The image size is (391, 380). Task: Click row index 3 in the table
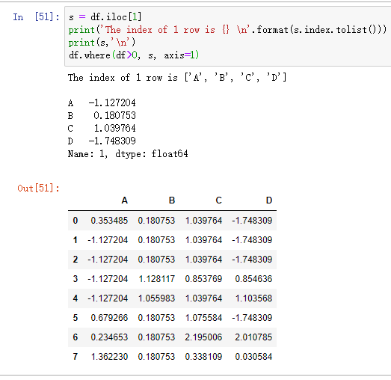[76, 279]
